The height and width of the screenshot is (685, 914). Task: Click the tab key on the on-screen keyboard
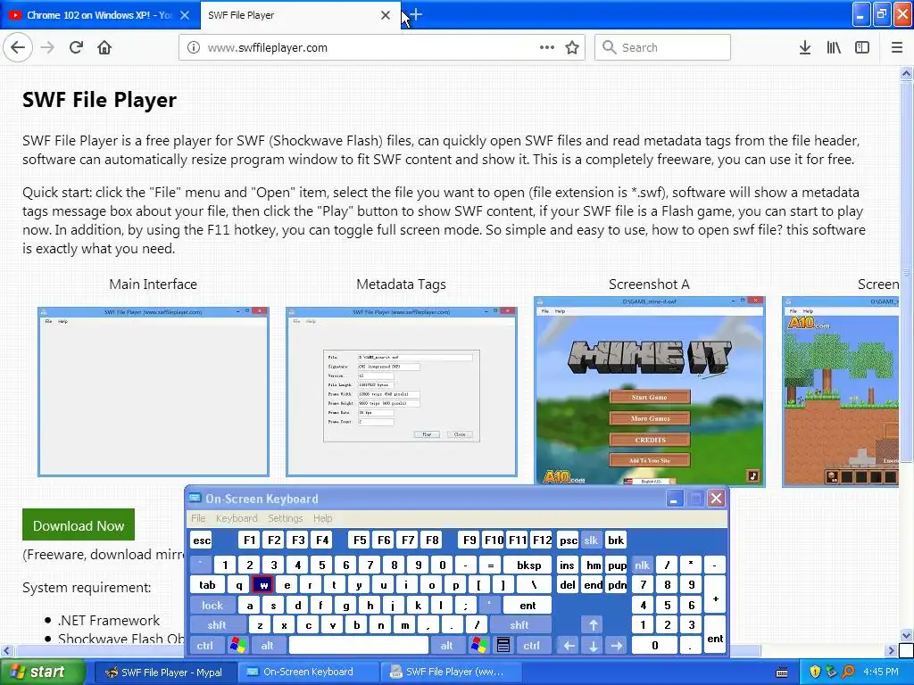[x=207, y=585]
